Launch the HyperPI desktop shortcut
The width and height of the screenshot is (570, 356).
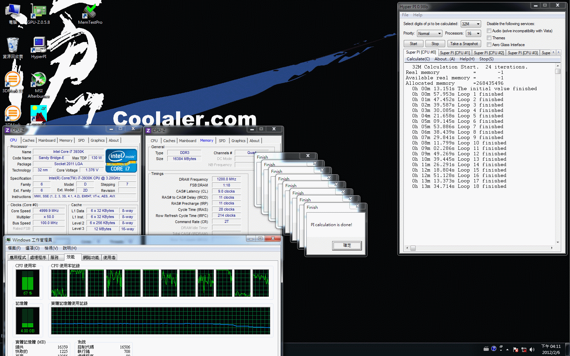click(x=39, y=48)
